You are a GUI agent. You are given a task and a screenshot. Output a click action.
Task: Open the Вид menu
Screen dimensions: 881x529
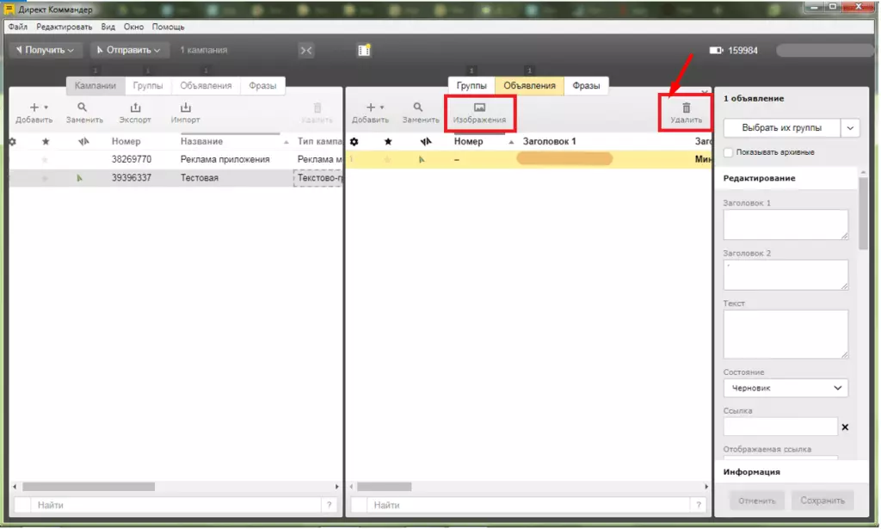pyautogui.click(x=108, y=27)
